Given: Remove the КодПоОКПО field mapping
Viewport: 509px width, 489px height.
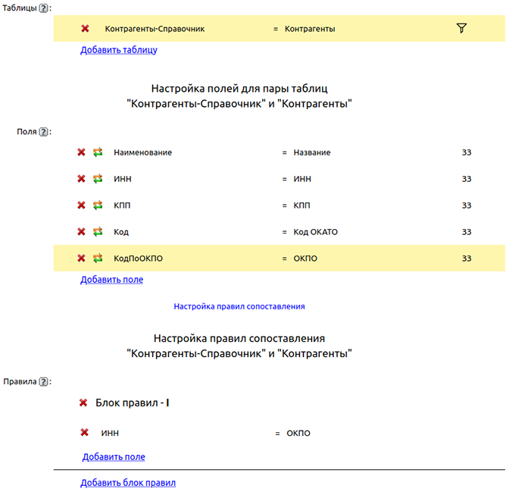Looking at the screenshot, I should click(x=81, y=259).
